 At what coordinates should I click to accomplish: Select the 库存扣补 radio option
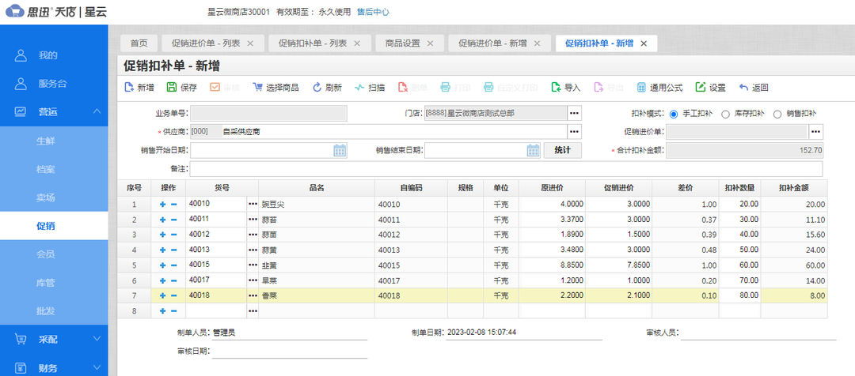click(x=725, y=114)
